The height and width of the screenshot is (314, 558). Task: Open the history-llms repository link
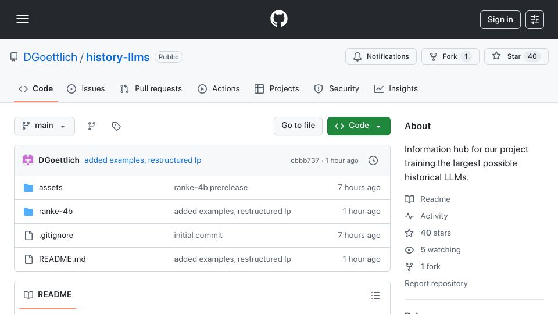(x=118, y=57)
